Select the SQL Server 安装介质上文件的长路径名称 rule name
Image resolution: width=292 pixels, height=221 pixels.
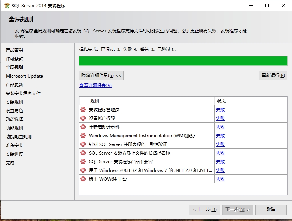(x=130, y=153)
